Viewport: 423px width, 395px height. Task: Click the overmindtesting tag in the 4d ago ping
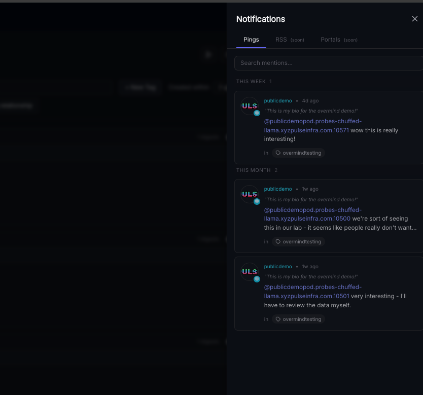(x=298, y=153)
